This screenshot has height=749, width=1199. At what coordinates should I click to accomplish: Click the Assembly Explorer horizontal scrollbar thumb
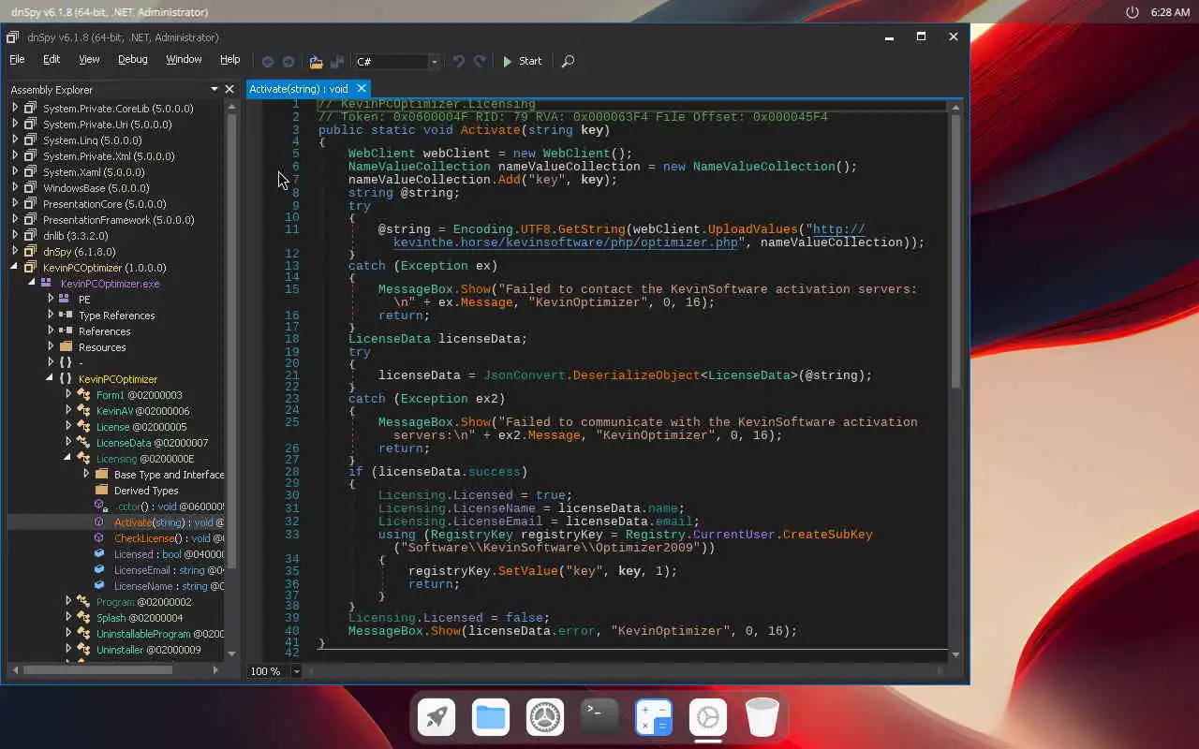click(x=97, y=670)
